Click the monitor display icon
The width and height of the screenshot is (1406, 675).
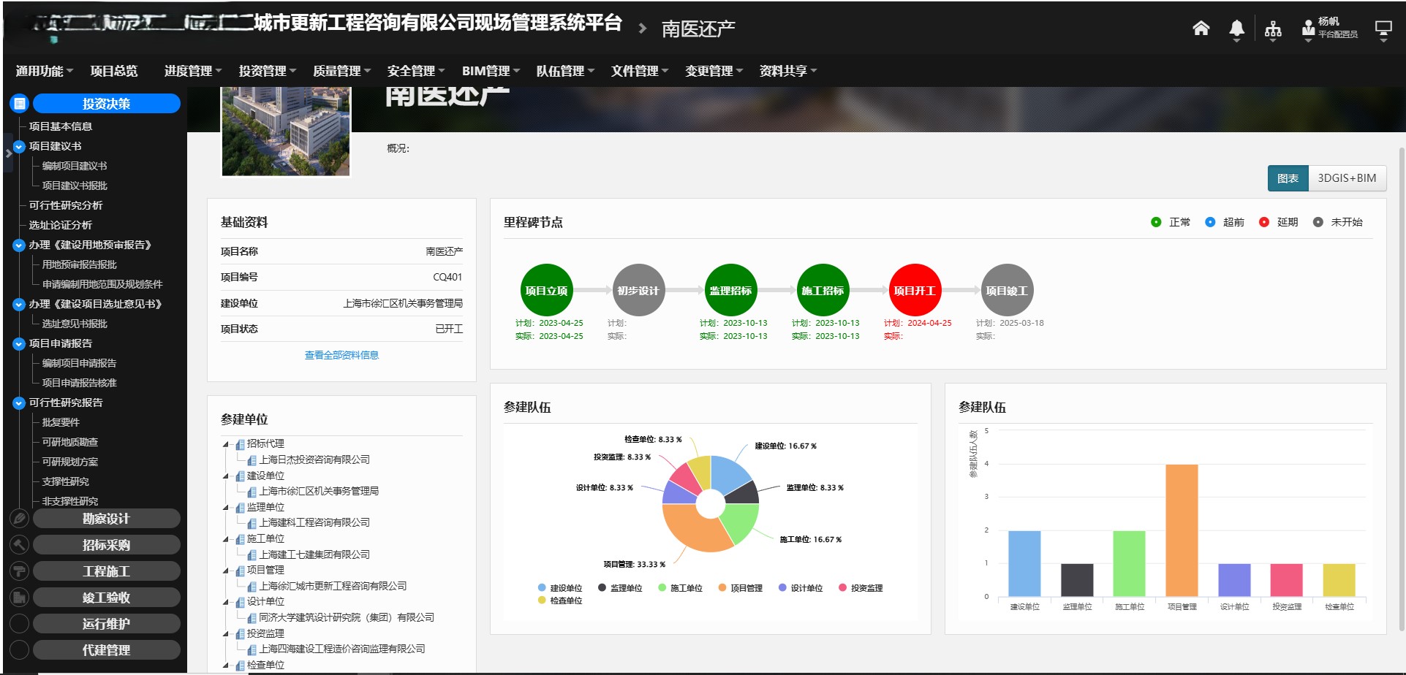[x=1383, y=28]
